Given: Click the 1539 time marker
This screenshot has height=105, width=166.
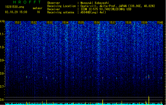Looking at the screenshot, I should coord(144,22).
